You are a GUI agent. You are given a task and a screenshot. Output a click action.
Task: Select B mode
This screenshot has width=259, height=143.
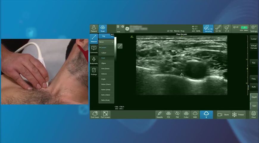(x=206, y=115)
